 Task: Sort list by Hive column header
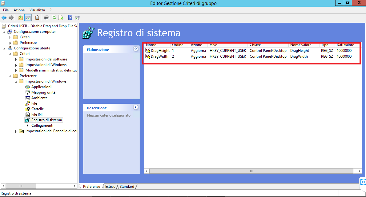pos(227,45)
